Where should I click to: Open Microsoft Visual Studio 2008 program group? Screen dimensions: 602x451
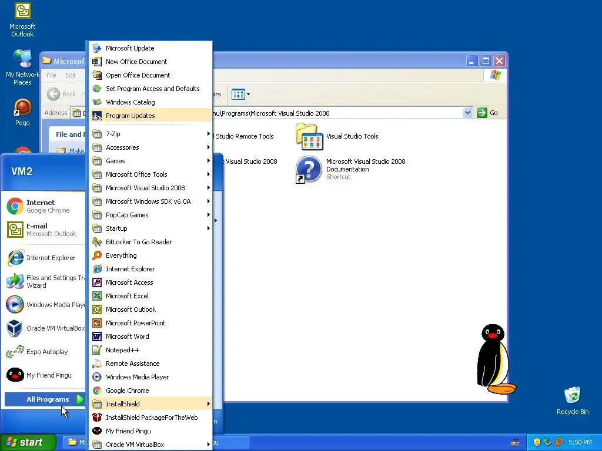150,187
